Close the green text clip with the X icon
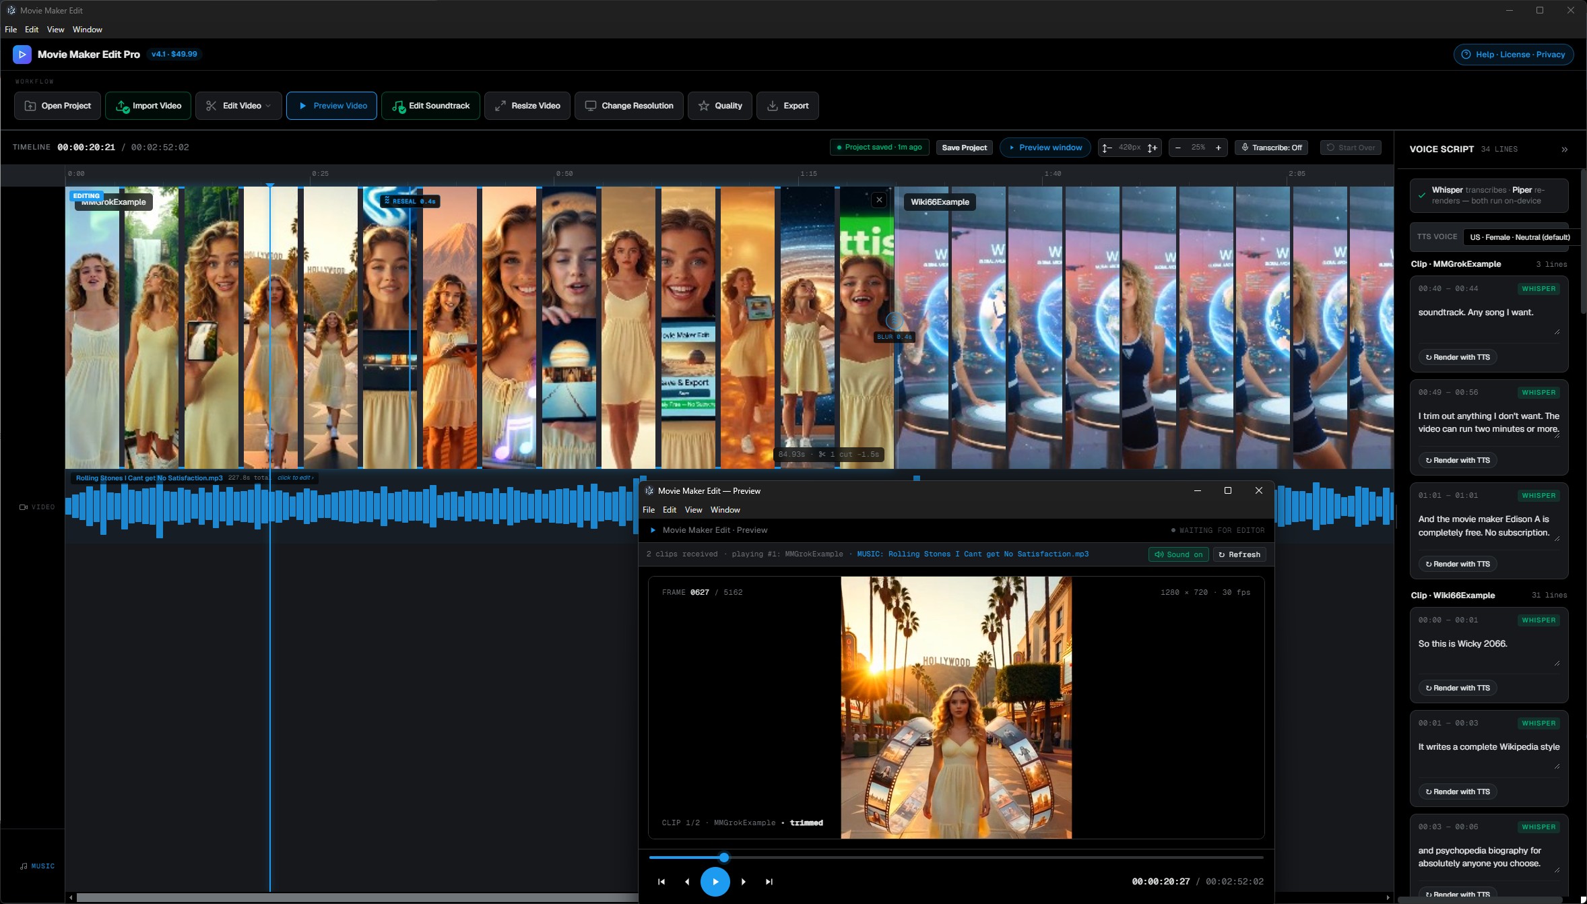This screenshot has height=904, width=1587. tap(879, 200)
